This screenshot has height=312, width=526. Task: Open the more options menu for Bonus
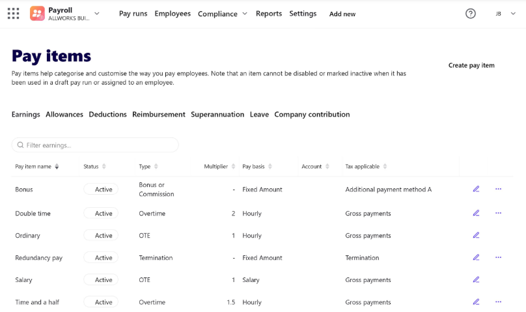pos(498,189)
